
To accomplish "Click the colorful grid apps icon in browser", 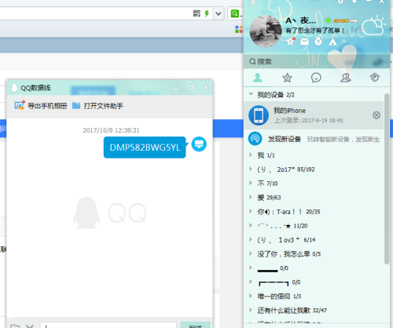I will click(x=239, y=29).
